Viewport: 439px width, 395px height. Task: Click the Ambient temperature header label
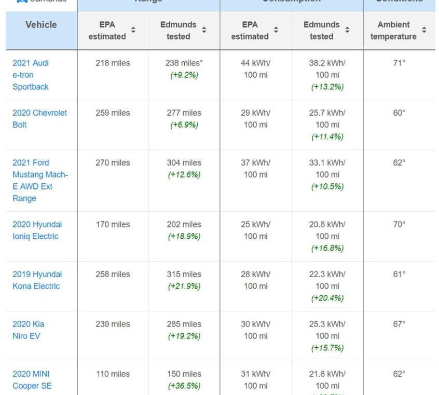click(393, 31)
